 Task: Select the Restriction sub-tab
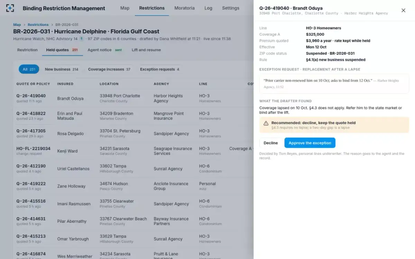click(27, 50)
